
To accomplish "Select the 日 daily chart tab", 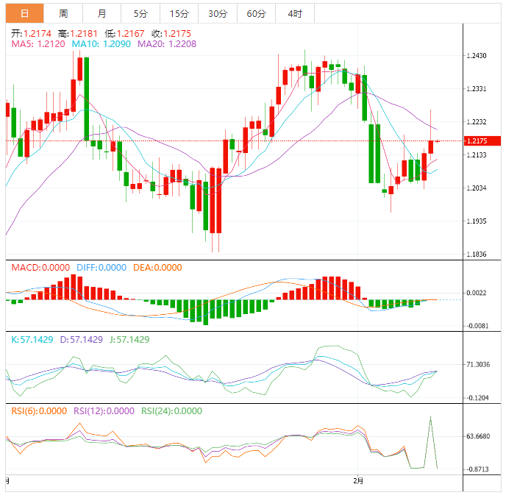I will (24, 13).
